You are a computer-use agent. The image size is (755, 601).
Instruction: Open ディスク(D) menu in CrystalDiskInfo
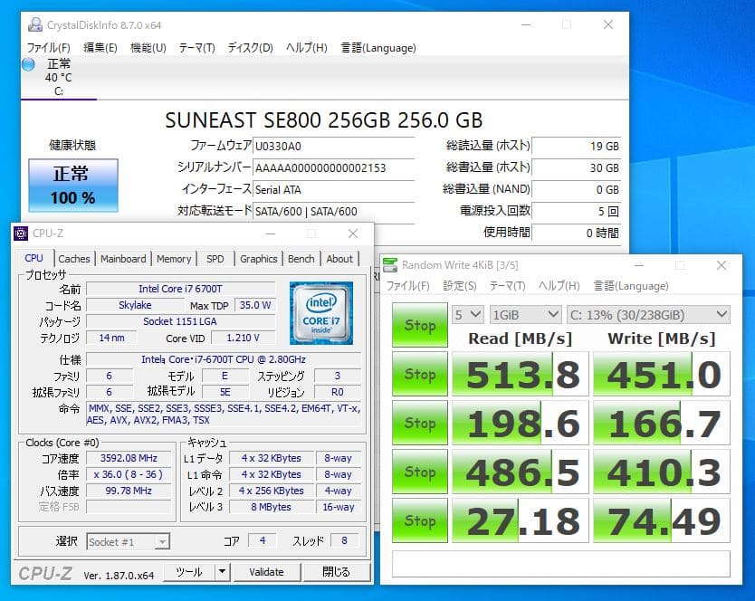[x=251, y=48]
